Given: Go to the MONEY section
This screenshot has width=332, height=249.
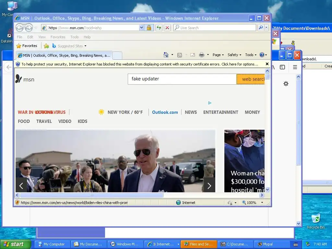Looking at the screenshot, I should tap(252, 112).
